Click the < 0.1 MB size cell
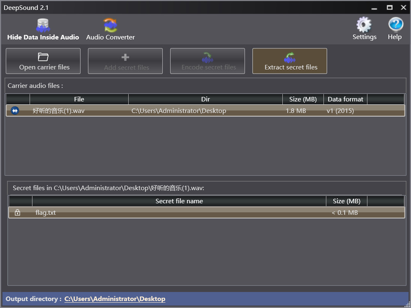Screen dimensions: 411x308 pyautogui.click(x=345, y=213)
